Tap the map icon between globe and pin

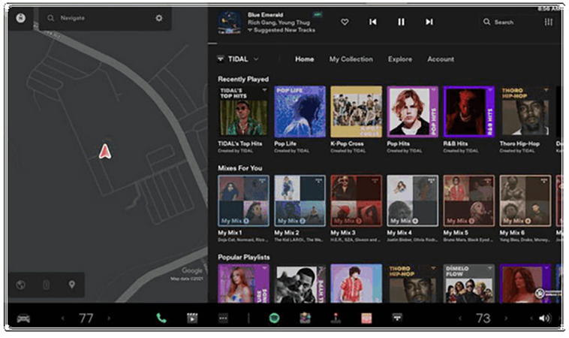46,285
